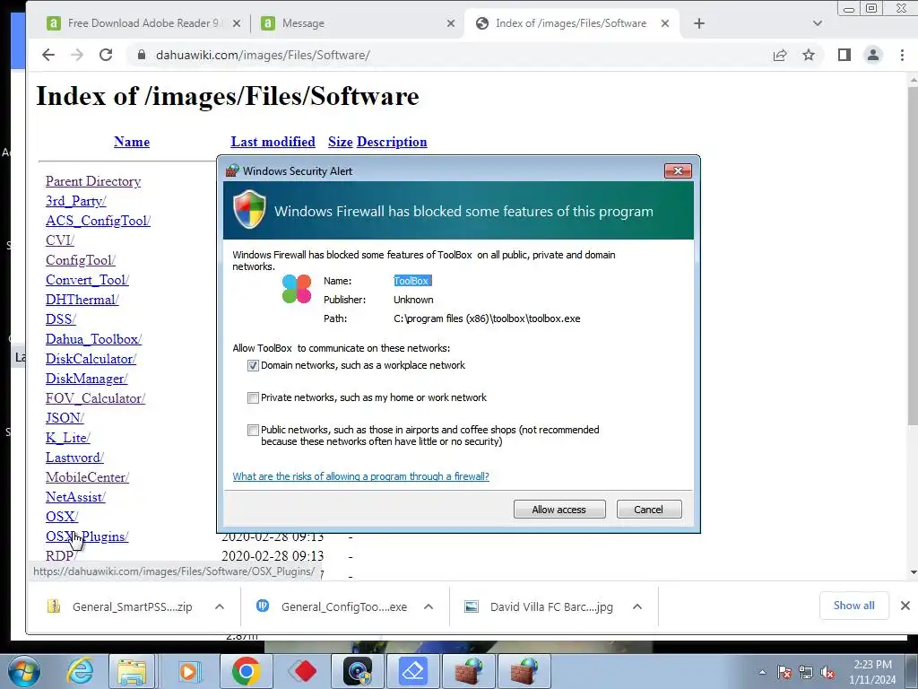Screen dimensions: 918x689
Task: Sort listing by Last modified column
Action: pos(273,142)
